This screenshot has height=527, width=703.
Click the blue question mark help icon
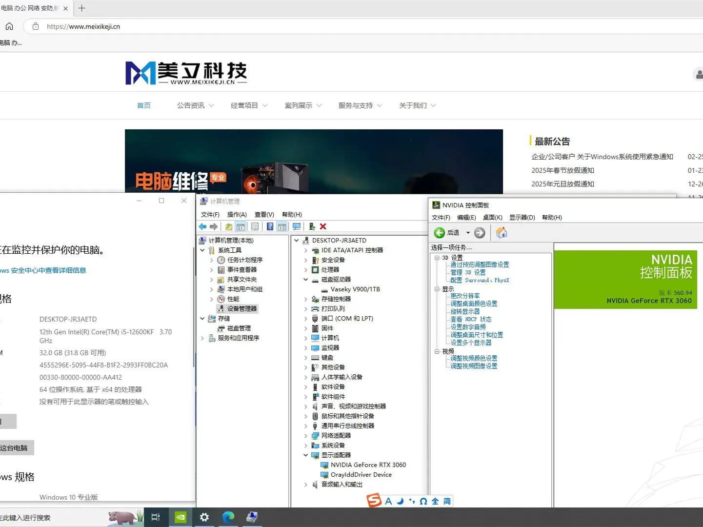tap(270, 226)
